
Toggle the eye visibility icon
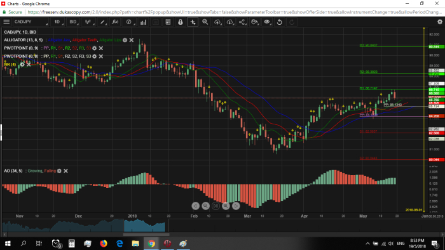pos(267,22)
